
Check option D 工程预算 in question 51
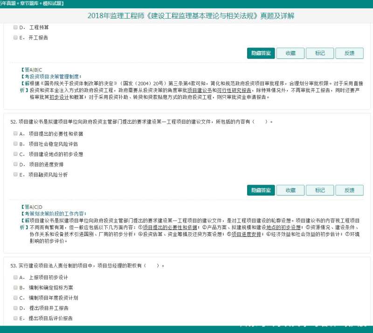(x=15, y=27)
